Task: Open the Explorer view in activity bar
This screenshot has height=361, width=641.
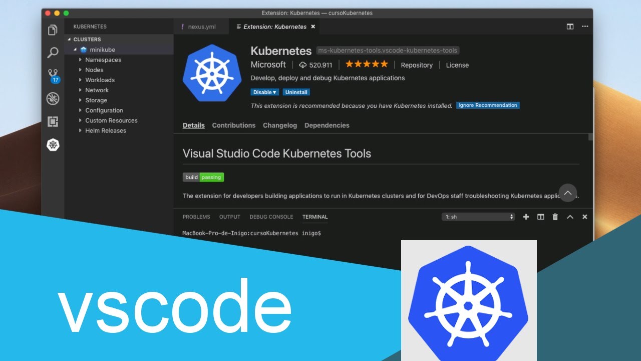Action: click(x=53, y=31)
